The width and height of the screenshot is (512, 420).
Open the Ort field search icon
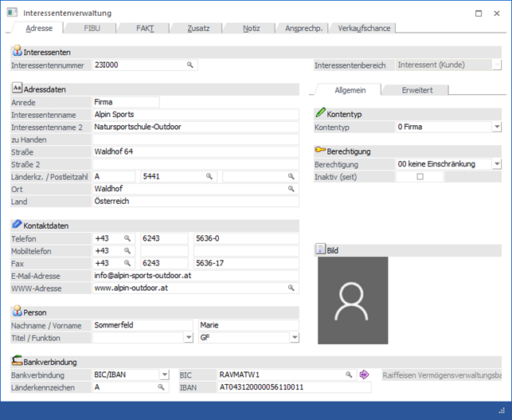(291, 189)
